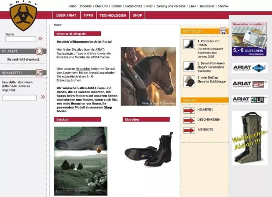Open the ANGEBOTE specials link

pyautogui.click(x=205, y=130)
